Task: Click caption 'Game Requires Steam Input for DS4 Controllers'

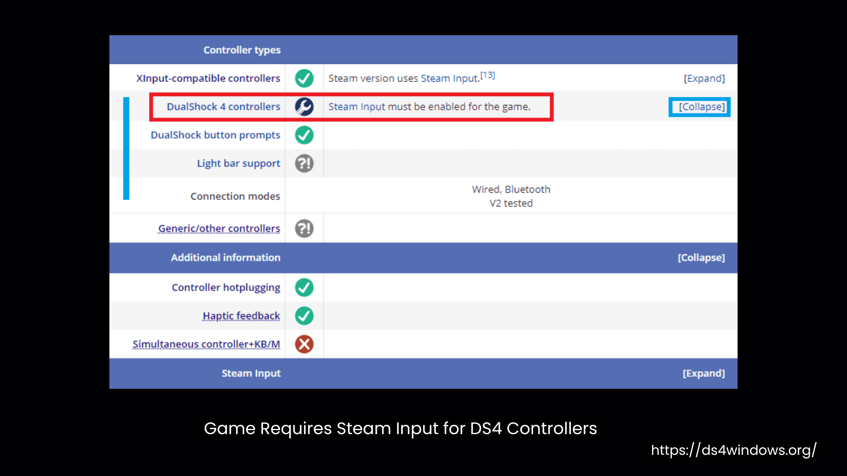Action: [400, 428]
